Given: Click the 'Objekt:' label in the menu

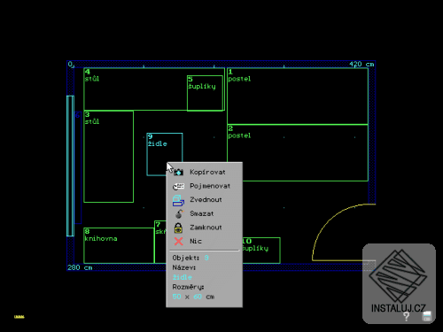Looking at the screenshot, I should [186, 258].
